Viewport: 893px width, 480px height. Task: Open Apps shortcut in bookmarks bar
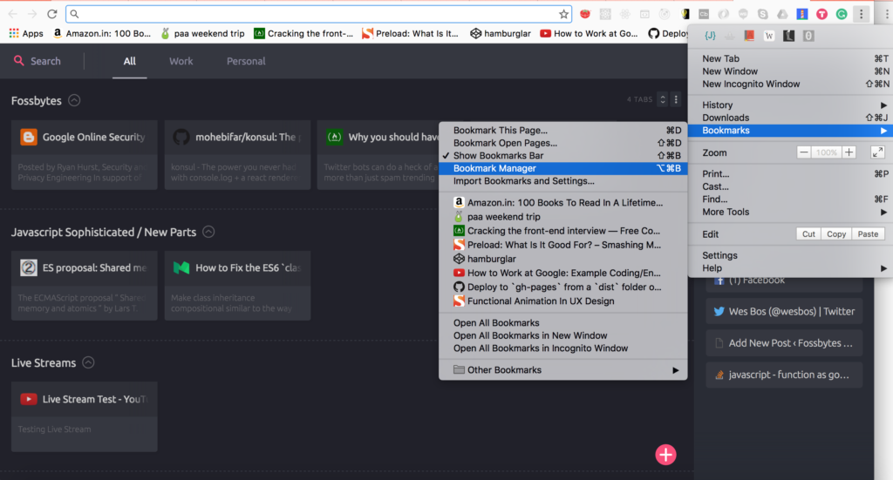click(26, 34)
